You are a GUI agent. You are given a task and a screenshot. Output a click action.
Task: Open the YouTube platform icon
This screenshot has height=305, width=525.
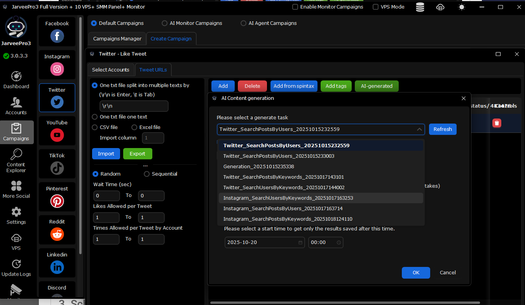click(57, 135)
